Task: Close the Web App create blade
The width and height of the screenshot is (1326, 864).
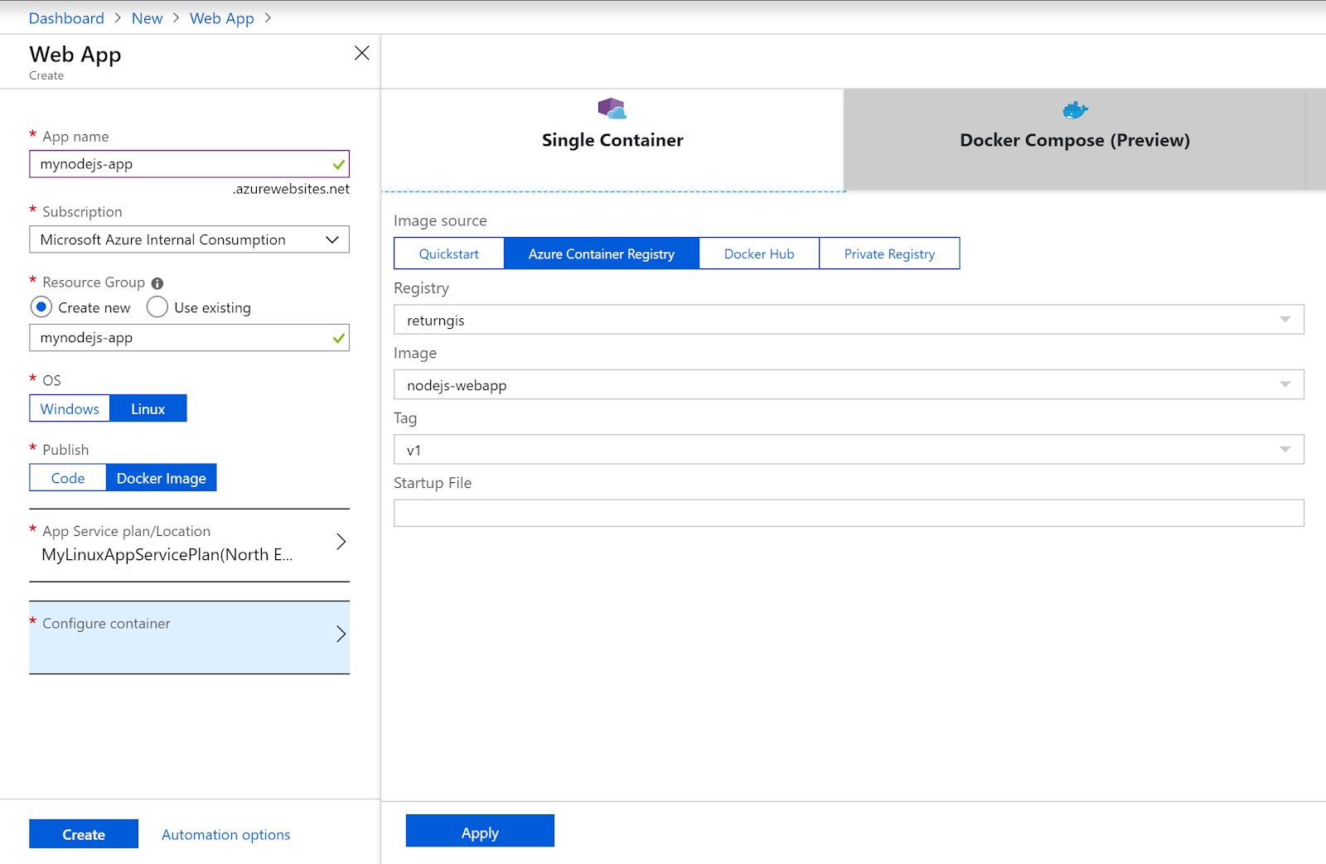Action: click(361, 52)
